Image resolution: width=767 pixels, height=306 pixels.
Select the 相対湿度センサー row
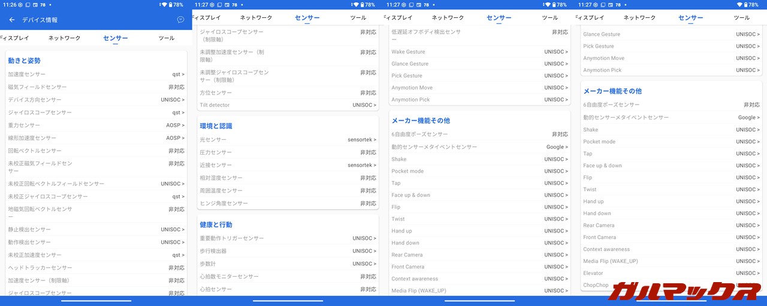point(288,178)
